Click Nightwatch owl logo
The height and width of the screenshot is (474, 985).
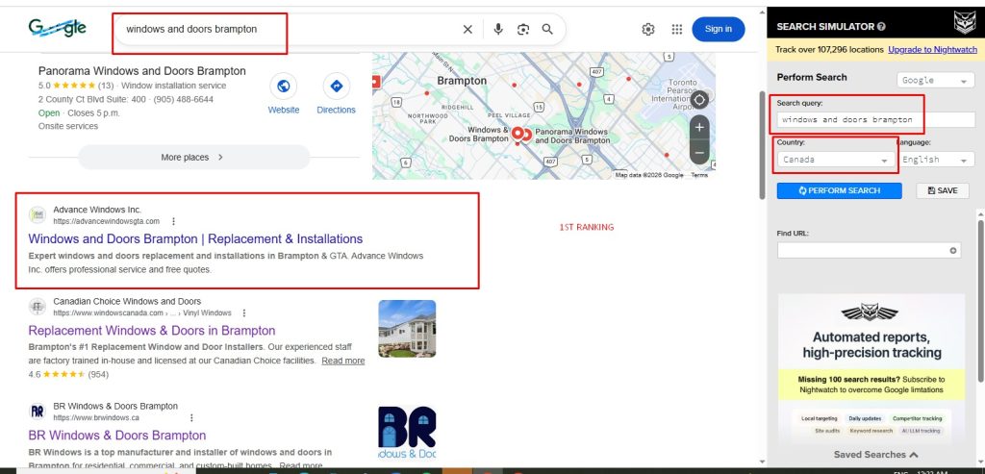(964, 23)
